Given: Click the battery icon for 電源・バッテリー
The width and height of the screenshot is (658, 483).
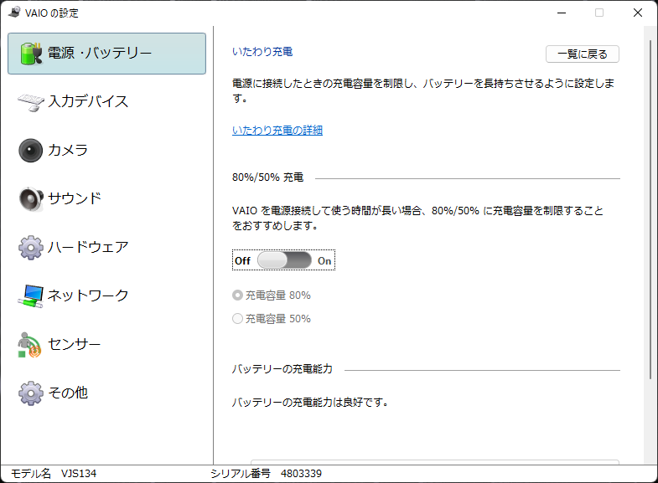Looking at the screenshot, I should [32, 54].
